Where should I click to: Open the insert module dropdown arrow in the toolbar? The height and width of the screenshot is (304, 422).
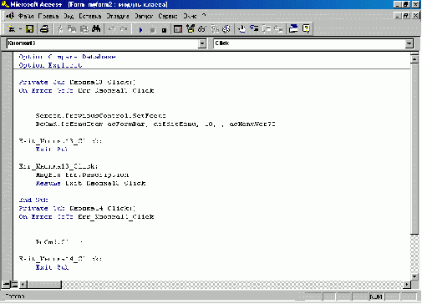(20, 28)
